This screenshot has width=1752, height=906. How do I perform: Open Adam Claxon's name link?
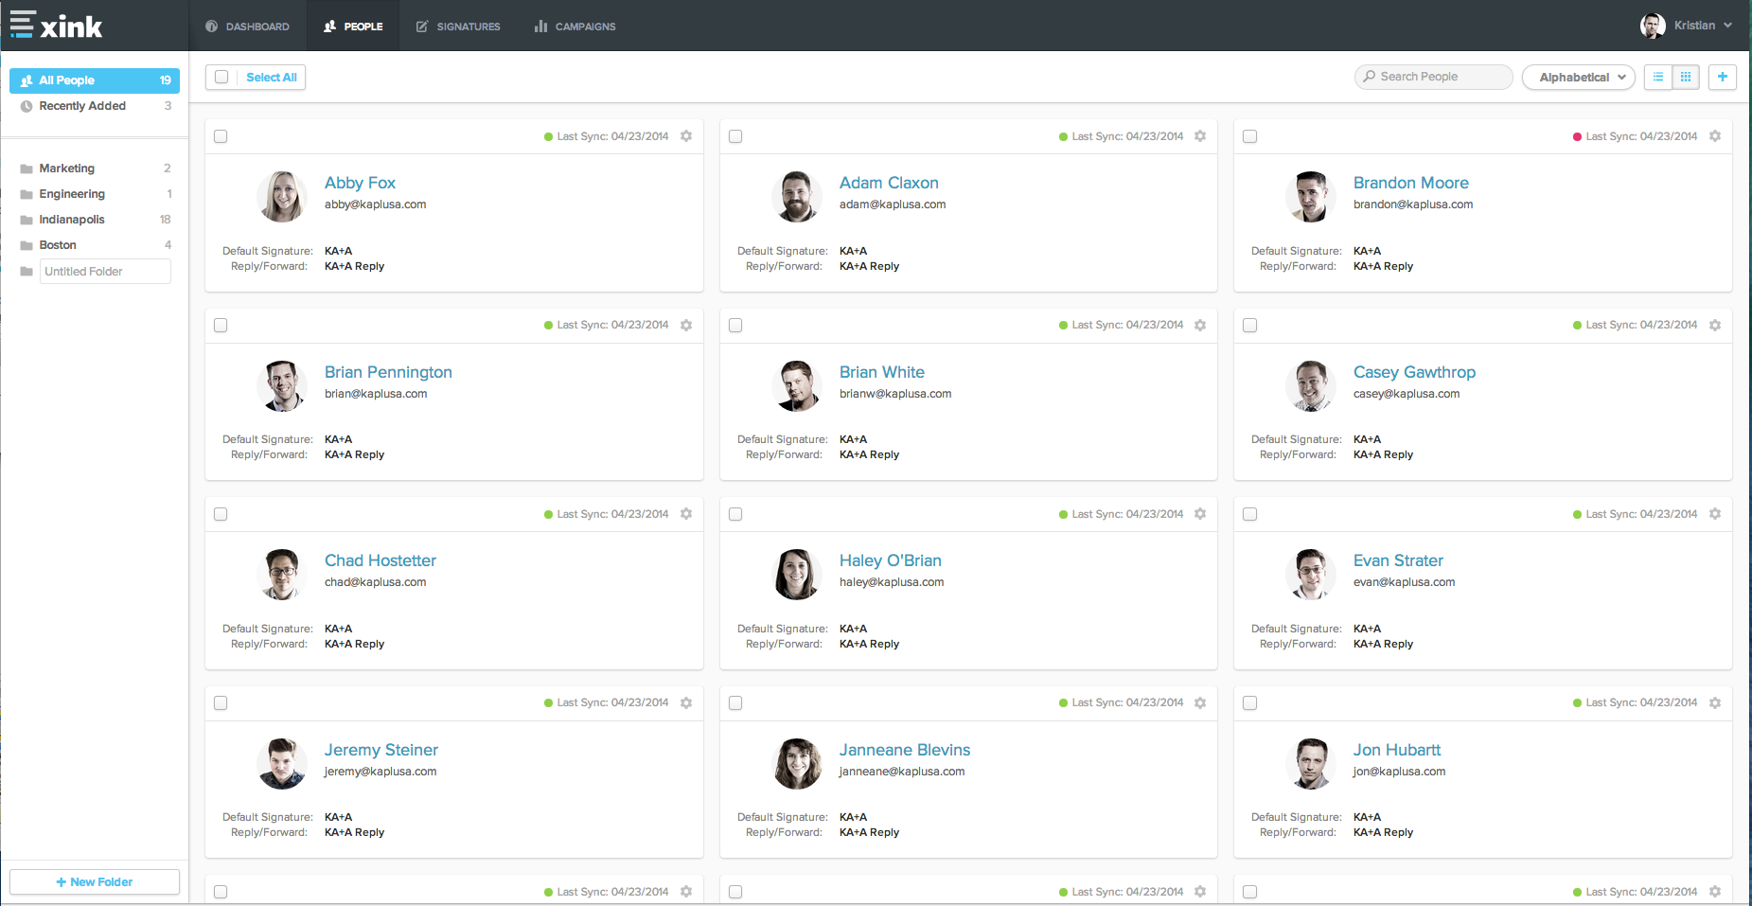pos(889,183)
